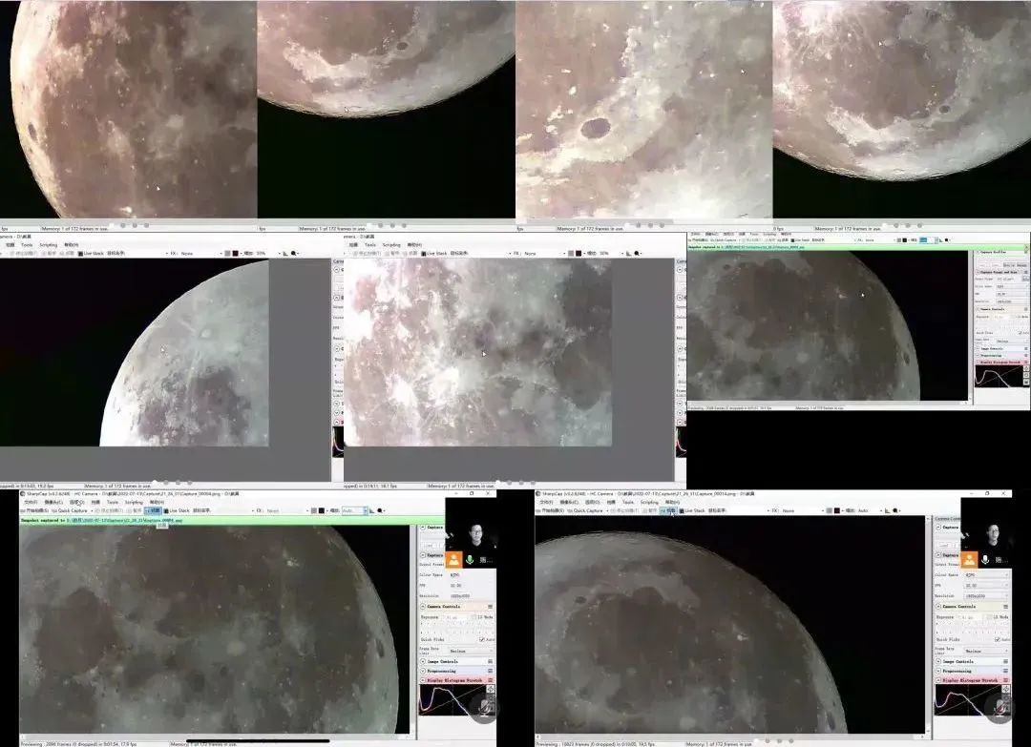Screen dimensions: 1031x747
Task: Click the histogram stretch auto icon, bottom-left window
Action: (x=491, y=689)
